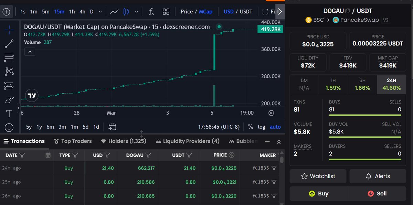Filter by DOGAU amount funnel icon
Image resolution: width=413 pixels, height=205 pixels.
(148, 155)
